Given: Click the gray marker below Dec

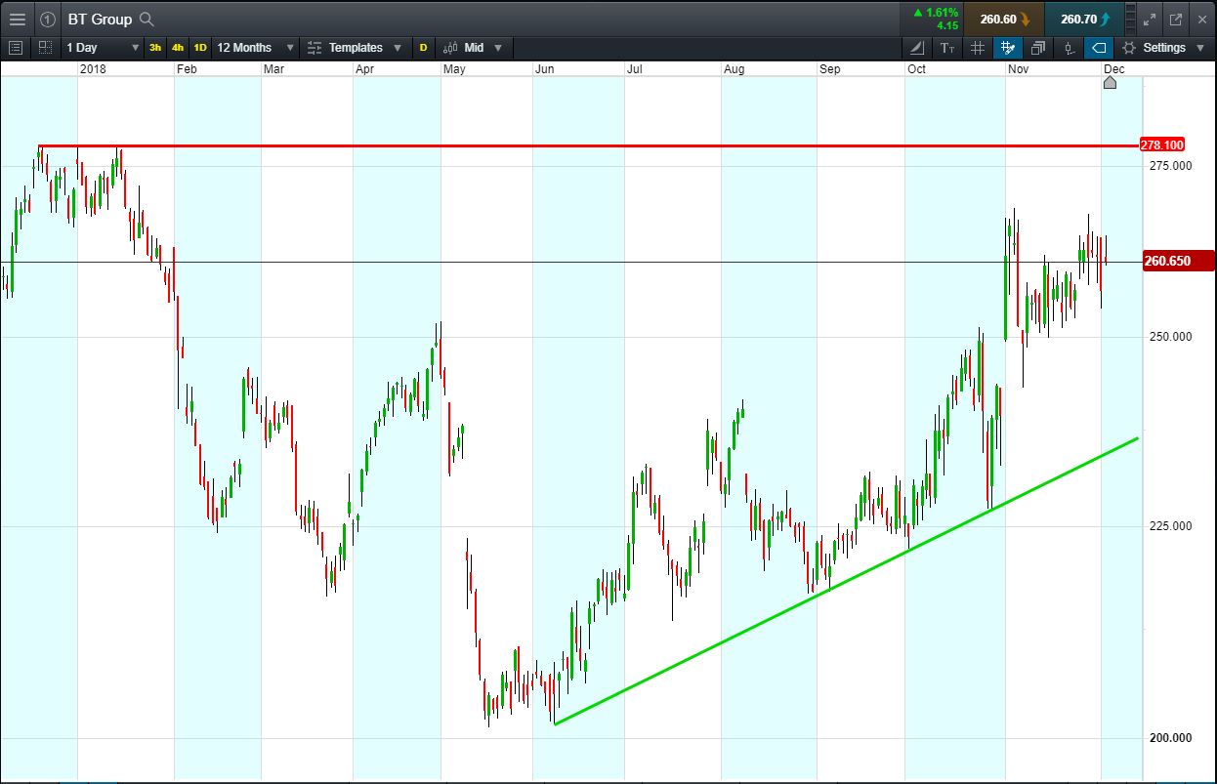Looking at the screenshot, I should click(1110, 82).
